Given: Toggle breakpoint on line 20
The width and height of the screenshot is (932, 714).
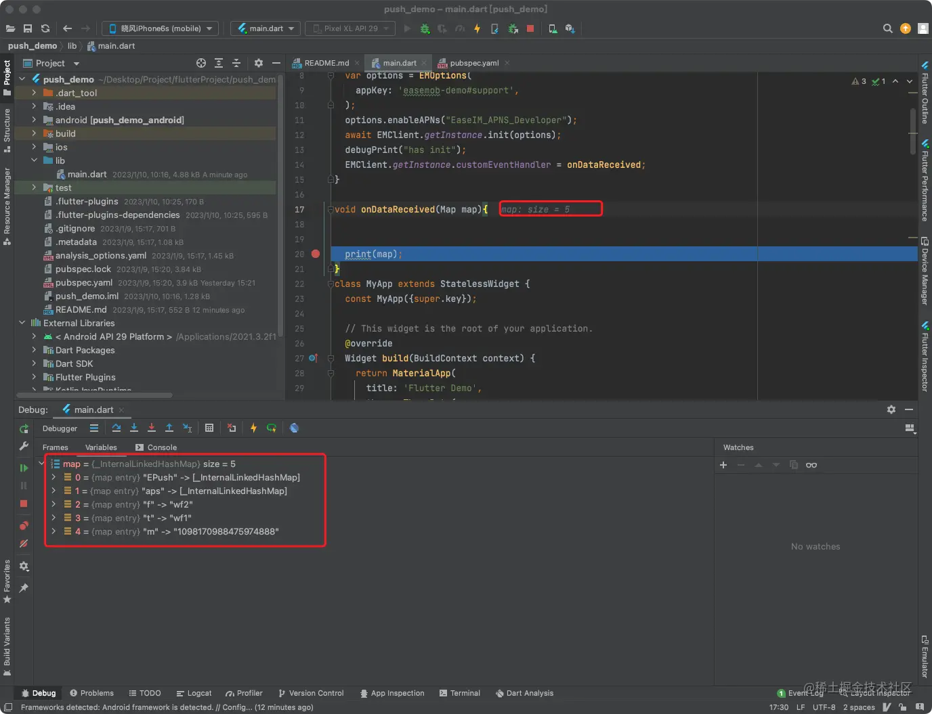Looking at the screenshot, I should pos(316,254).
